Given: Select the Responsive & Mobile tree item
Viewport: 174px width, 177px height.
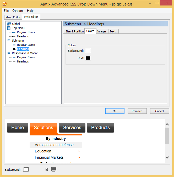Looking at the screenshot, I should point(25,53).
